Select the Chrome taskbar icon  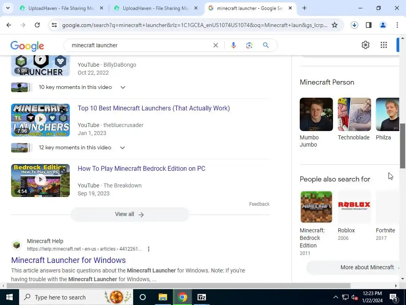[x=182, y=297]
